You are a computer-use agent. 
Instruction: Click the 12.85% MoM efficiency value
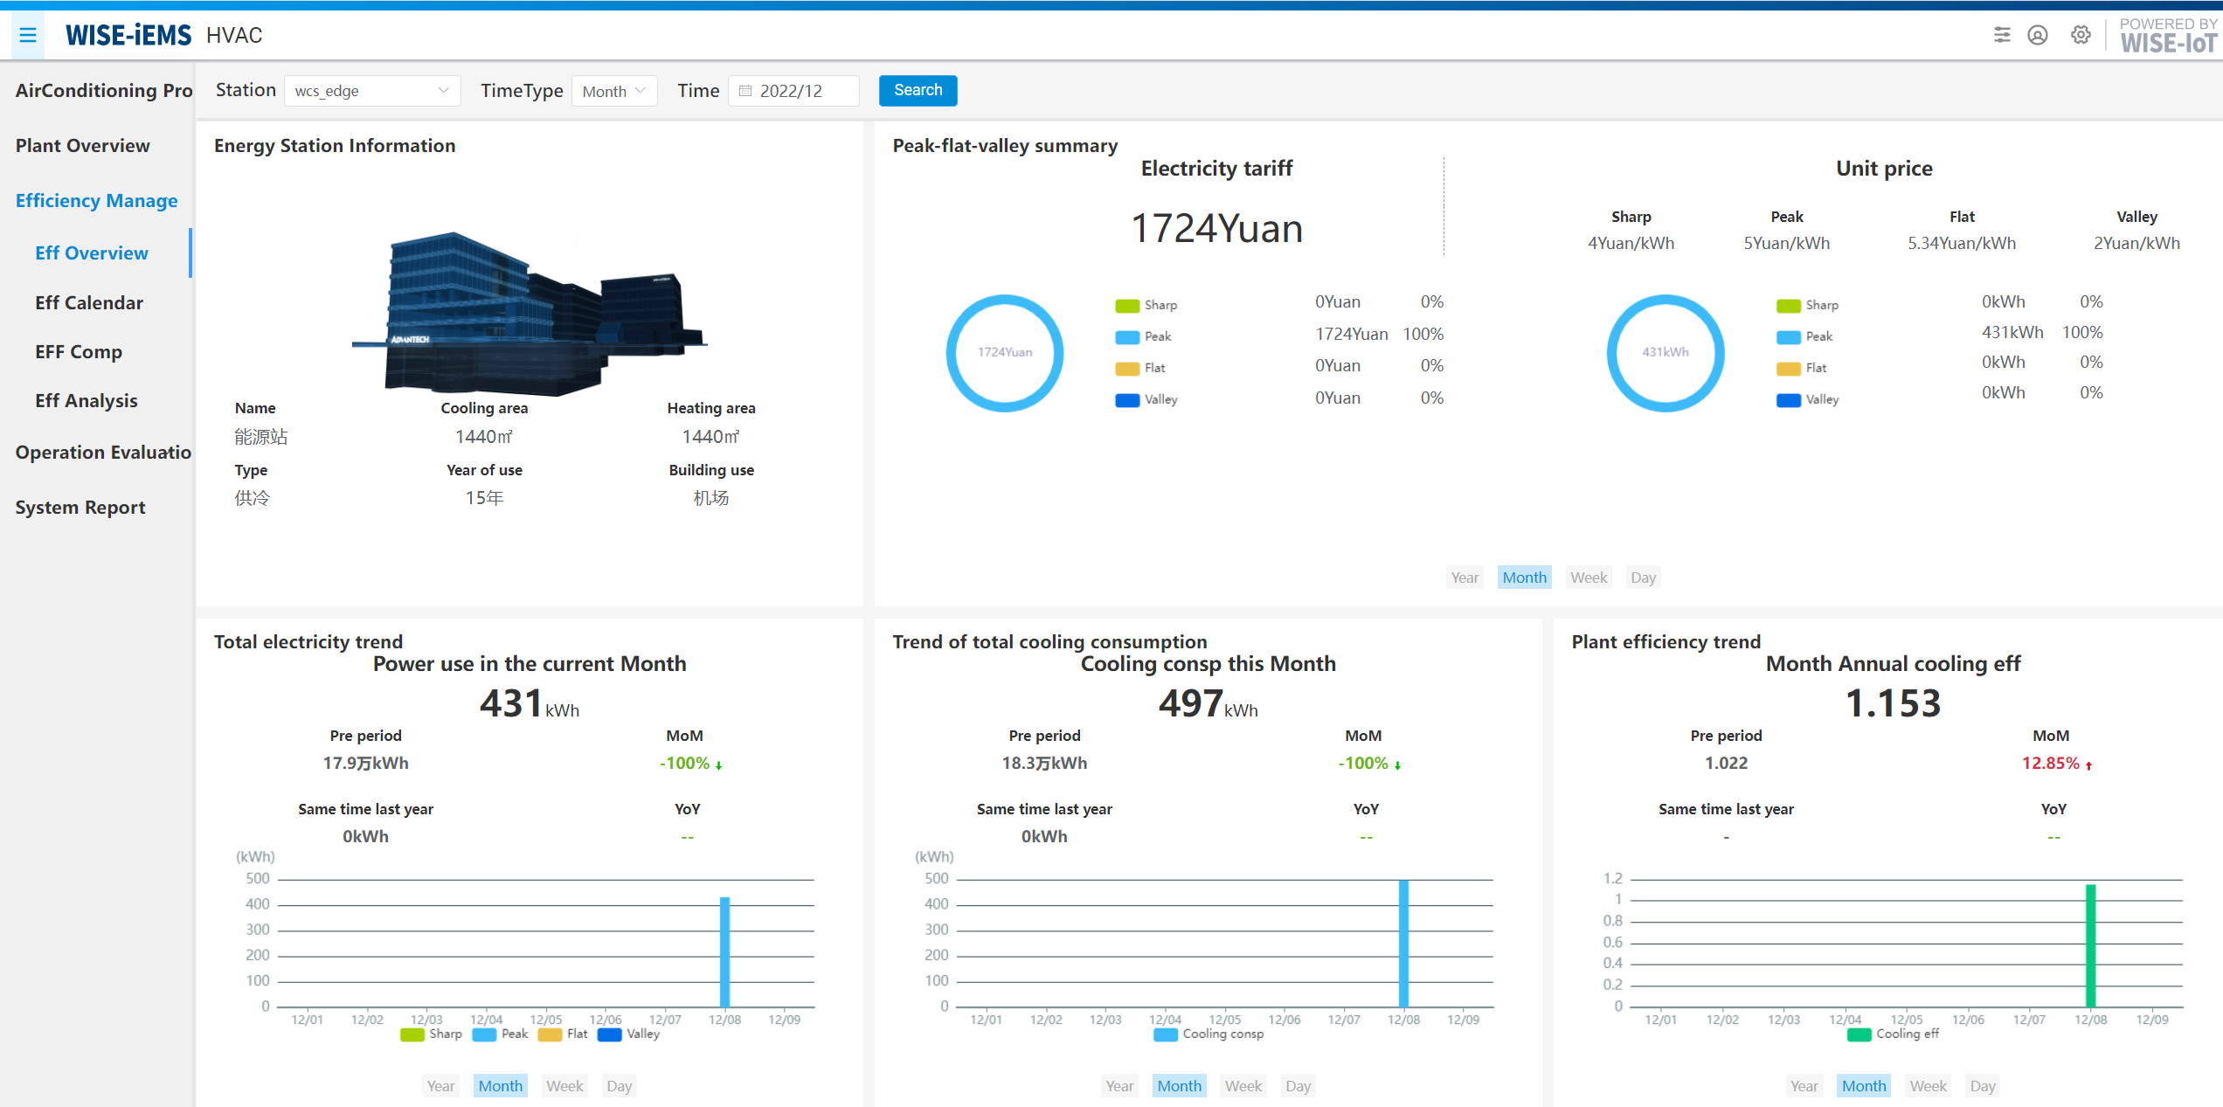(x=2050, y=763)
